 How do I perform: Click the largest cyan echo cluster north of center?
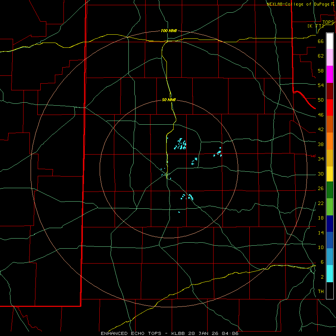click(x=180, y=144)
